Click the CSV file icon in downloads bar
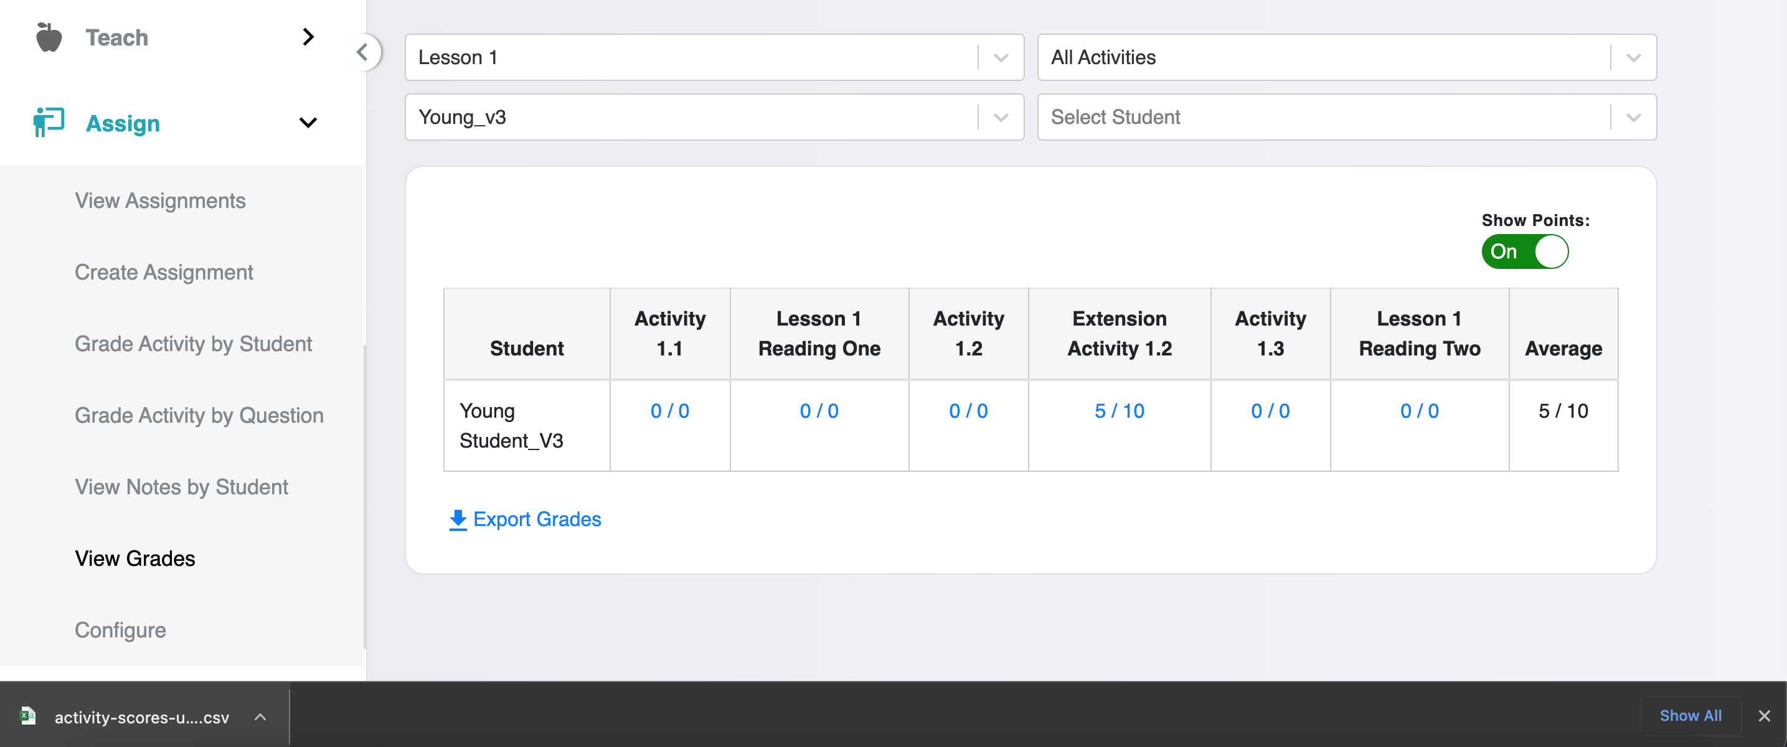Viewport: 1787px width, 747px height. pos(28,715)
